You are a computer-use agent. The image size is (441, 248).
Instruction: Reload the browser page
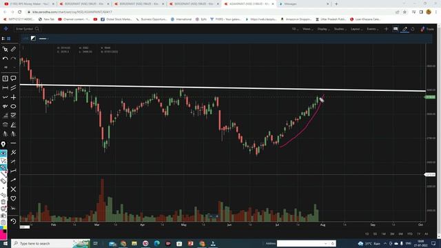[20, 12]
